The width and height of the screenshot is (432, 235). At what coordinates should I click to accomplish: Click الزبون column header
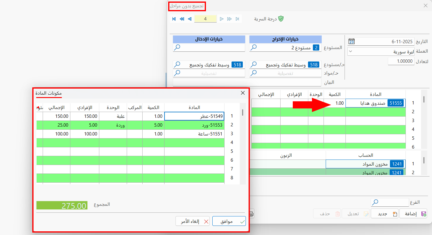[286, 155]
